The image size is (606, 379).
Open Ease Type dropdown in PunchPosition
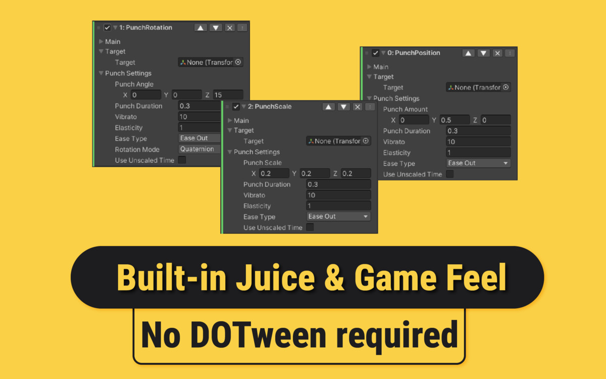(x=479, y=163)
